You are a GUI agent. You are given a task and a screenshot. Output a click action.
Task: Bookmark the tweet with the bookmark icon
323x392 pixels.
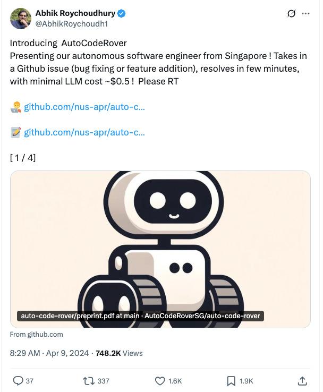pyautogui.click(x=231, y=381)
